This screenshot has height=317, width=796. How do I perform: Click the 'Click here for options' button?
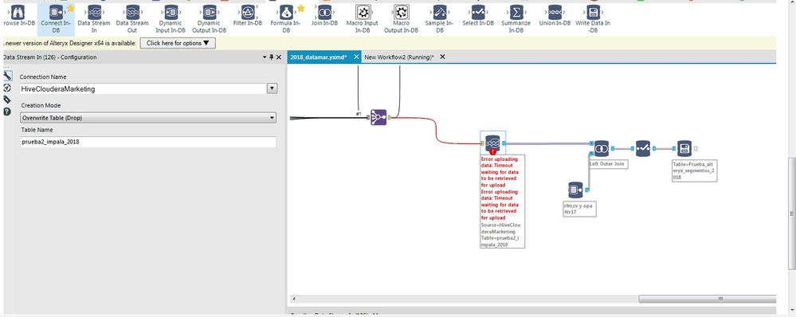178,43
